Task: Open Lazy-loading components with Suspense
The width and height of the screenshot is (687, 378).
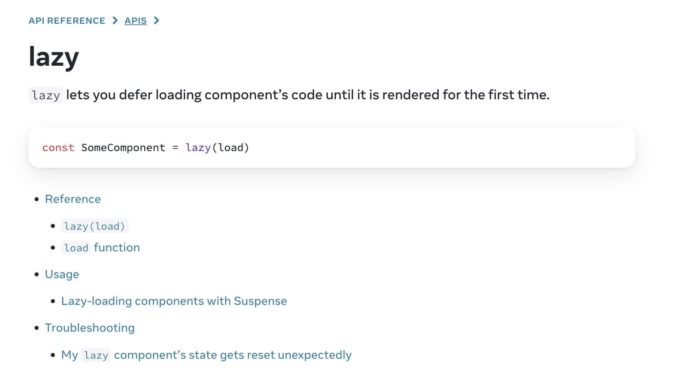Action: pos(173,301)
